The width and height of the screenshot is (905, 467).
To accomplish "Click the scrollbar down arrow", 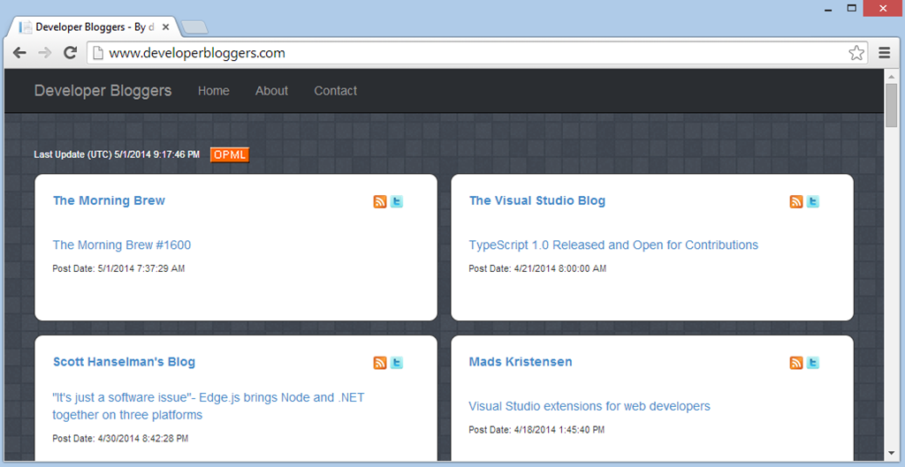I will coord(891,454).
